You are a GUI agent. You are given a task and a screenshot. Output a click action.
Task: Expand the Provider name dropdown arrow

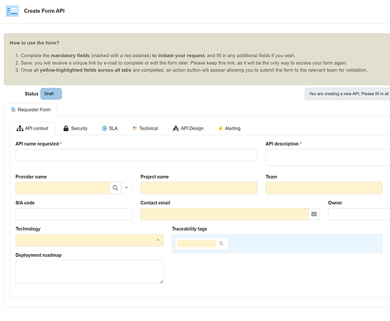pyautogui.click(x=127, y=187)
